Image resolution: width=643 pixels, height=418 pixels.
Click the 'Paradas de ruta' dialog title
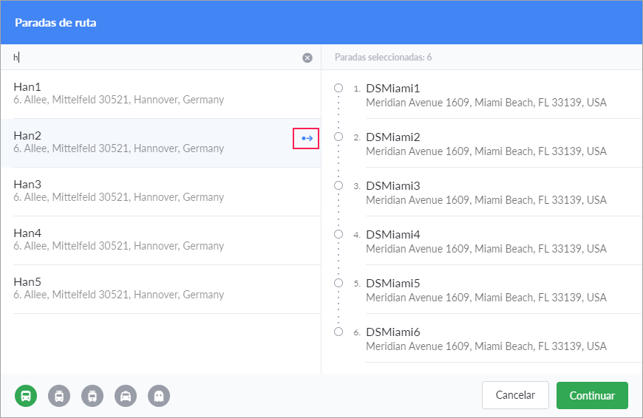(55, 23)
